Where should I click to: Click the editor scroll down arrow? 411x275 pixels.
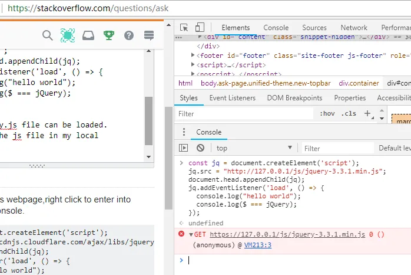point(148,157)
